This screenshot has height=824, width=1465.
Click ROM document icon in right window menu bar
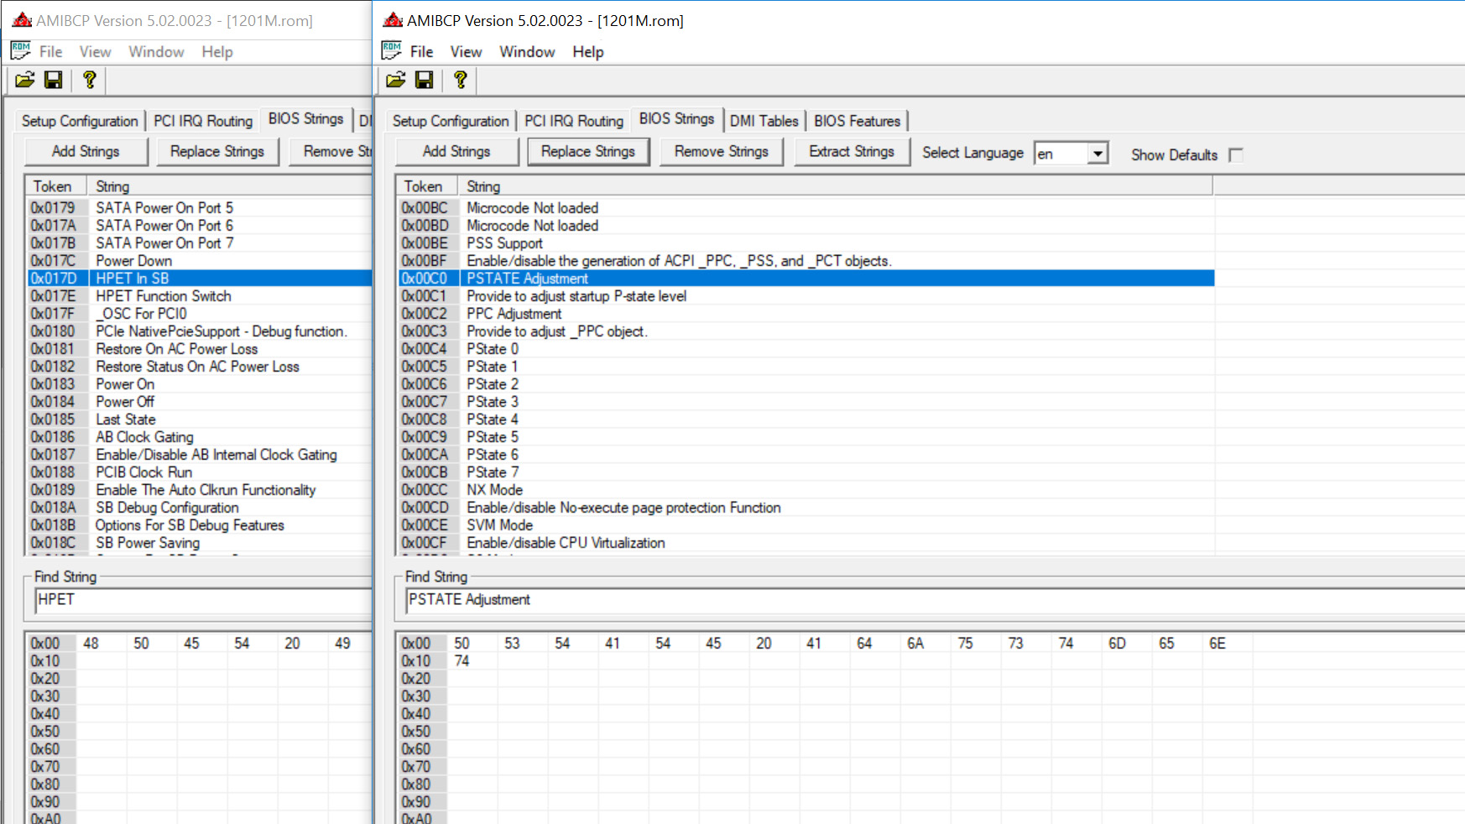(392, 51)
